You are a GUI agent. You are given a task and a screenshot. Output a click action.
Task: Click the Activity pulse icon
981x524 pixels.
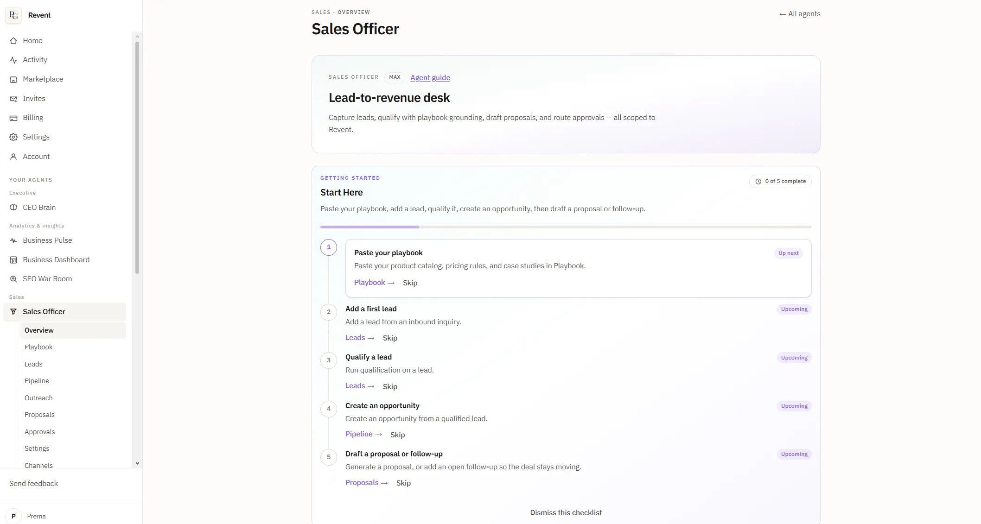click(x=13, y=60)
